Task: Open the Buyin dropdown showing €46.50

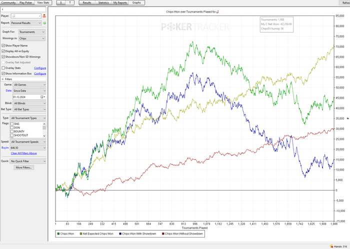Action: [28, 147]
